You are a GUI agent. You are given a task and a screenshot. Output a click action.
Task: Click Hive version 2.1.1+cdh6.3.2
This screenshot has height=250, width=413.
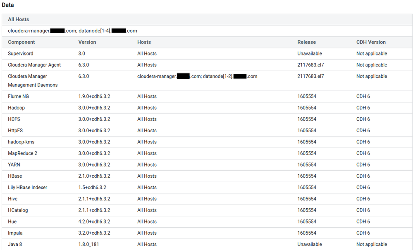click(x=94, y=199)
